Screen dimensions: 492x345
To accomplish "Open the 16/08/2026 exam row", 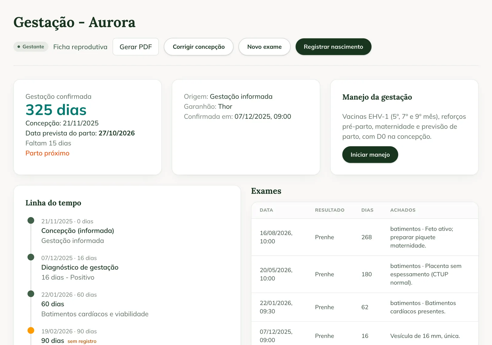I will (x=365, y=237).
